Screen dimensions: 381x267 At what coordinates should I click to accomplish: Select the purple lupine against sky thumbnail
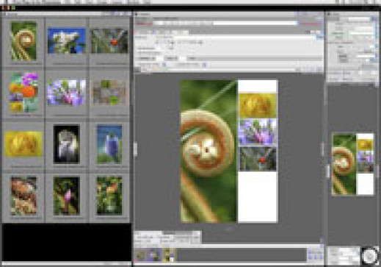[x=109, y=144]
